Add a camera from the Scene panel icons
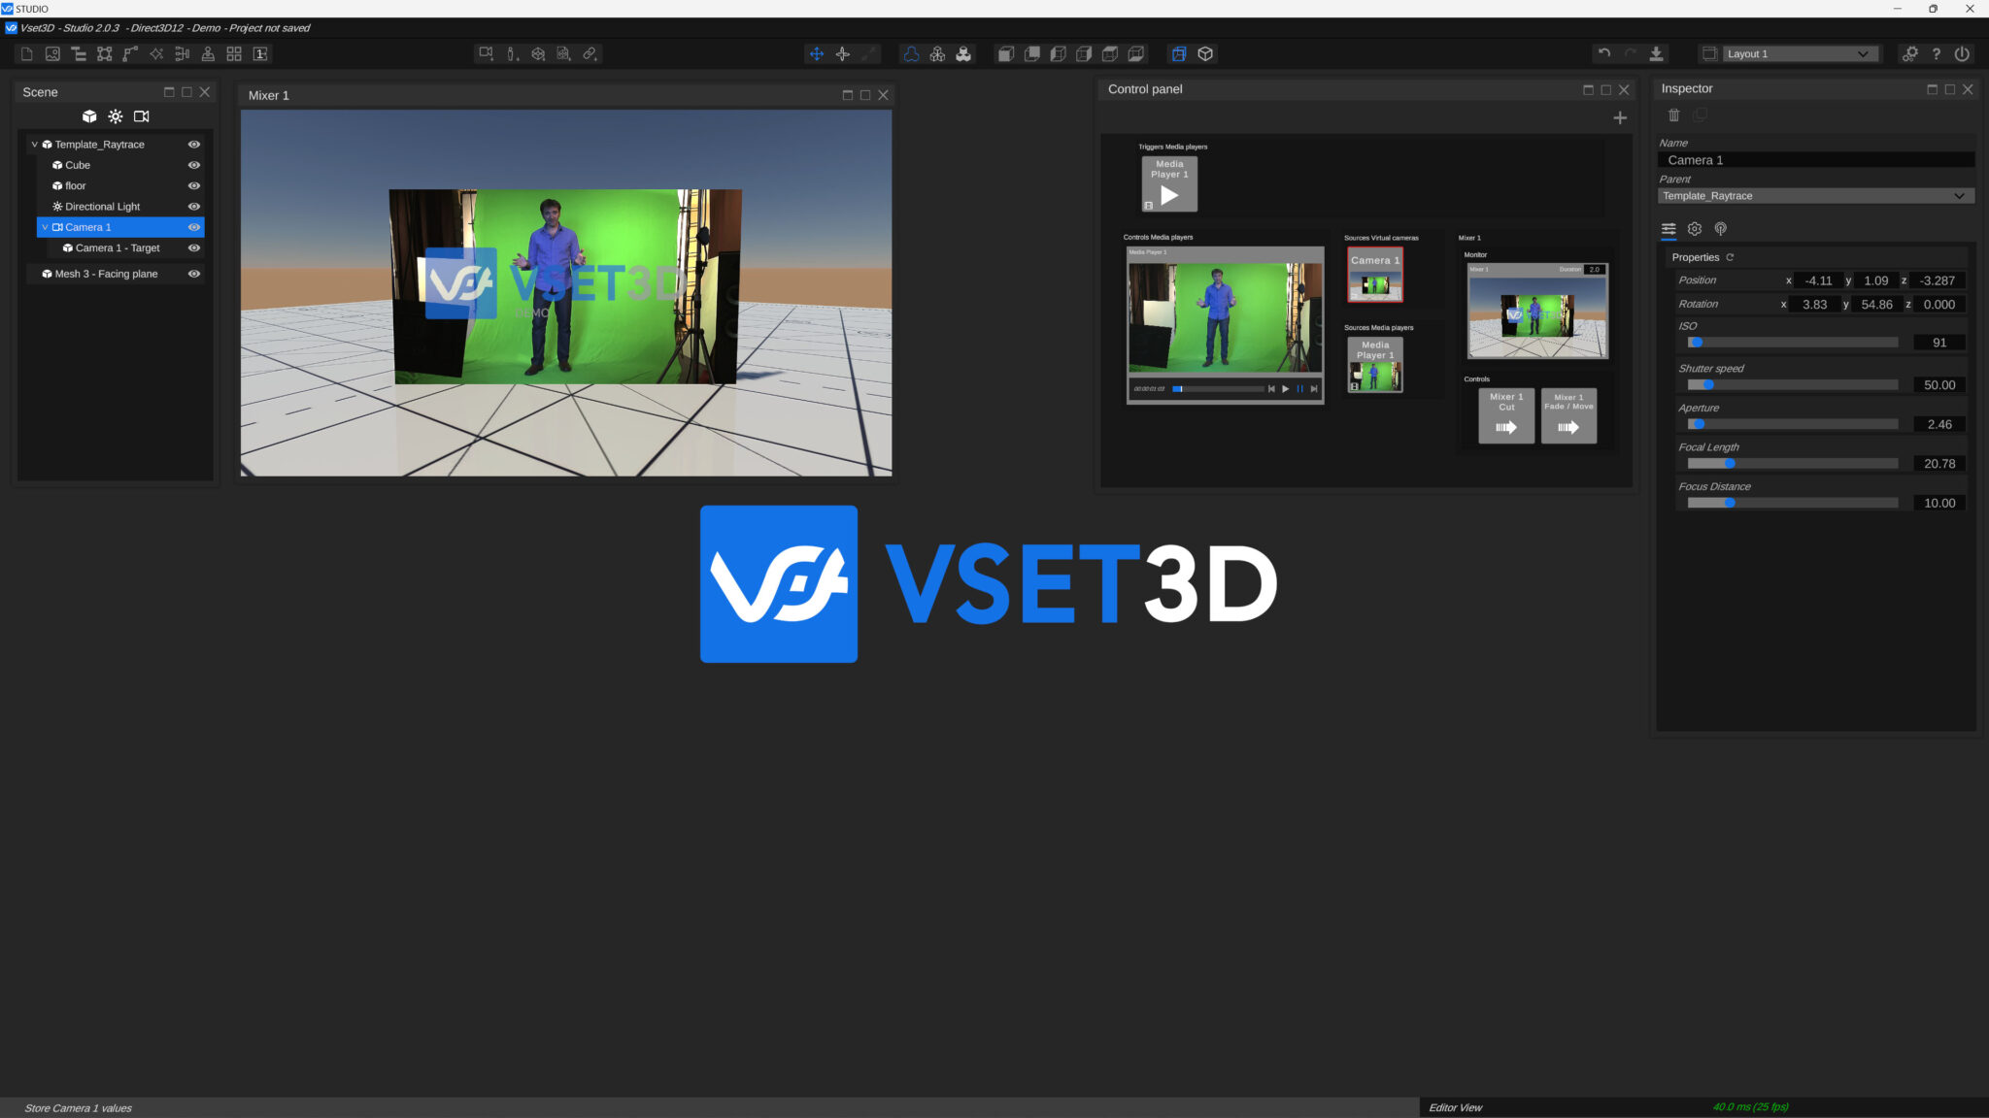This screenshot has height=1118, width=1989. click(142, 115)
